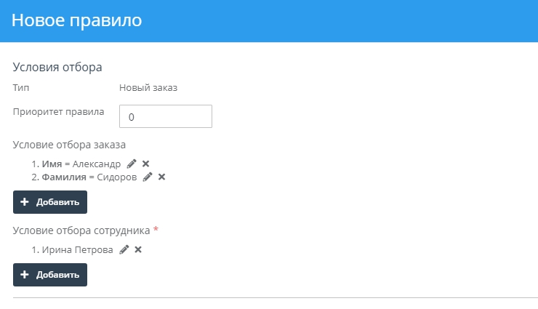Click the red required-field asterisk
The height and width of the screenshot is (309, 538).
156,230
